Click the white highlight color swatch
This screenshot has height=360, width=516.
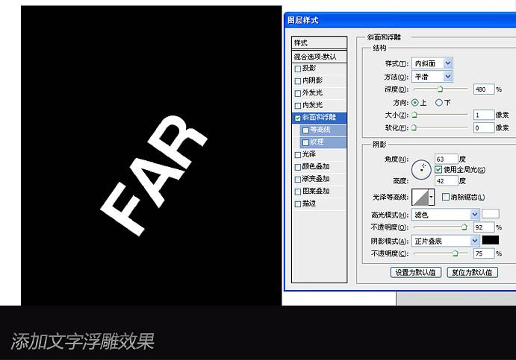[490, 214]
